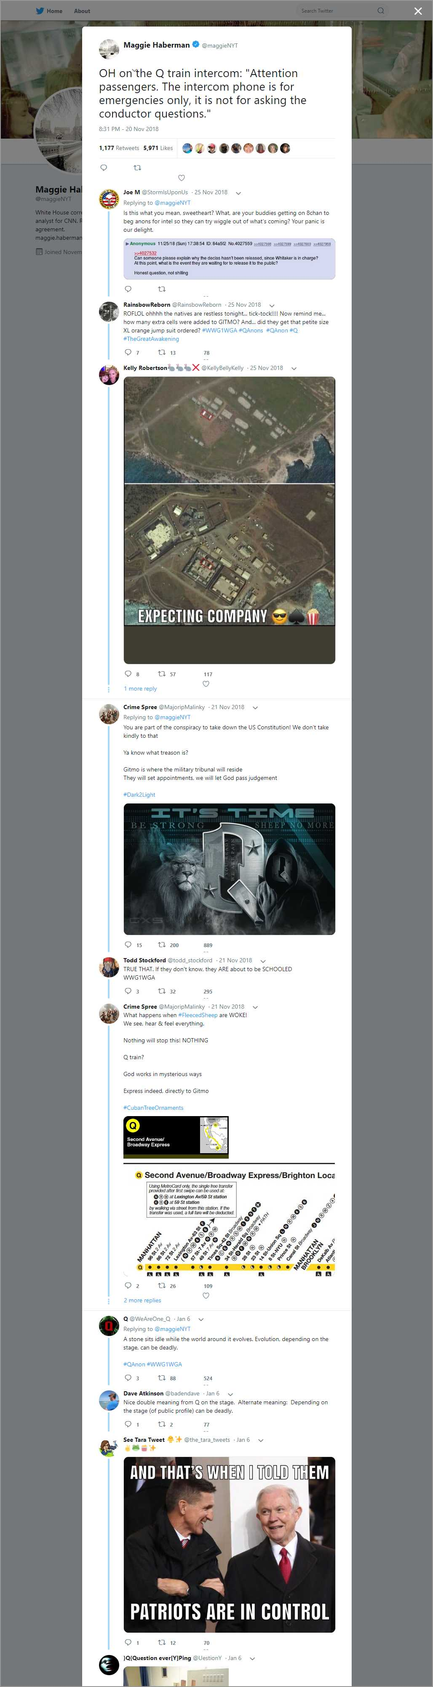Viewport: 433px width, 1687px height.
Task: Like Maggie Haberman's main tweet
Action: [182, 177]
